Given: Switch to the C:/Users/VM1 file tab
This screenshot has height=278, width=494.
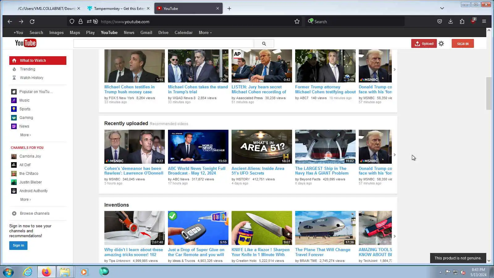Looking at the screenshot, I should 46,9.
